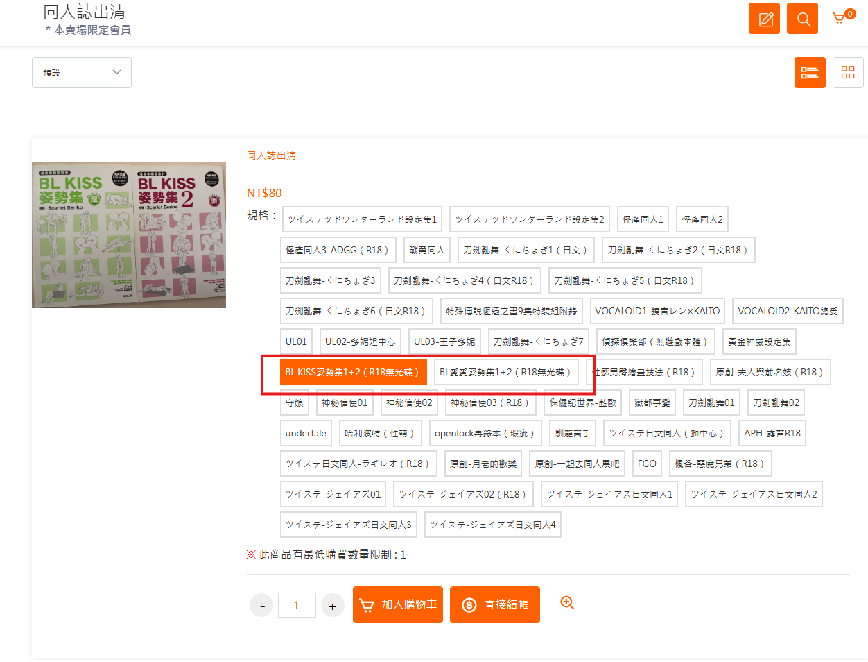The width and height of the screenshot is (868, 662).
Task: Select VOCALOID2-KAITO總受 option
Action: [788, 311]
